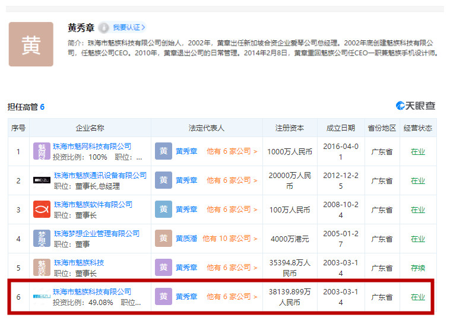Click the 注册资本 column header
This screenshot has height=327, width=450.
pos(290,128)
